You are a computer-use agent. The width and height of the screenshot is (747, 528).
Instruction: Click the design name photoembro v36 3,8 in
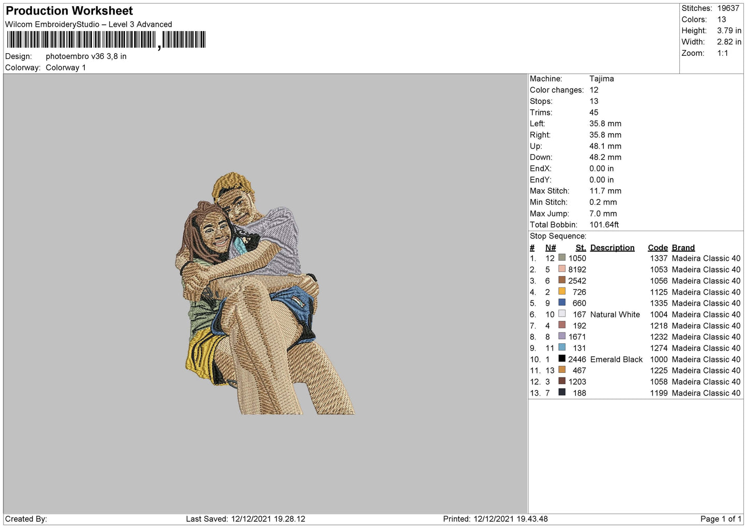point(86,56)
